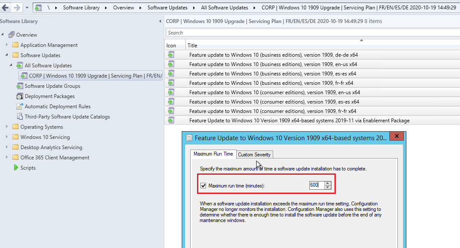
Task: Expand the Operating Systems node
Action: tap(7, 127)
